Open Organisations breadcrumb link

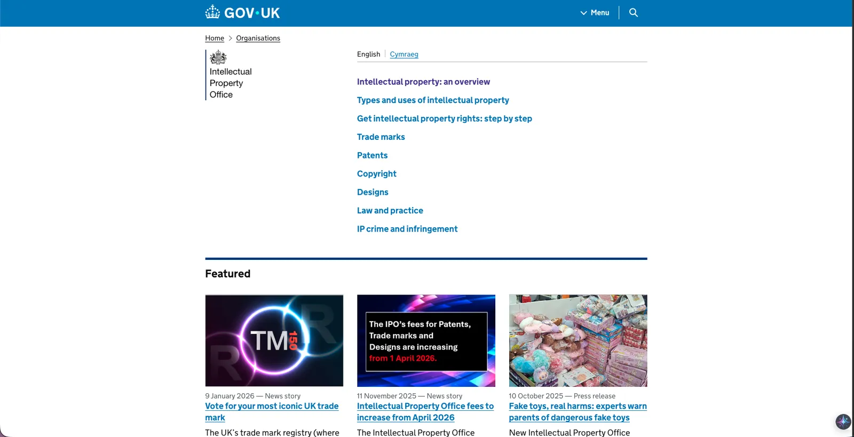pos(258,38)
